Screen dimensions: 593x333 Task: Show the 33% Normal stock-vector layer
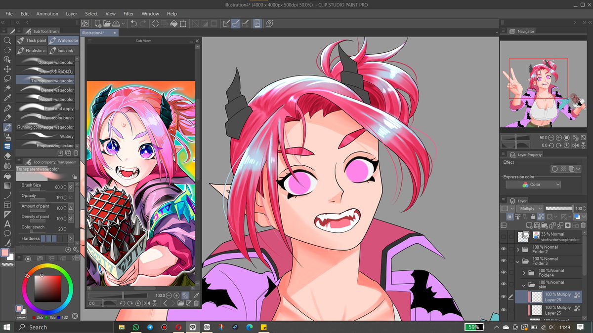(504, 237)
